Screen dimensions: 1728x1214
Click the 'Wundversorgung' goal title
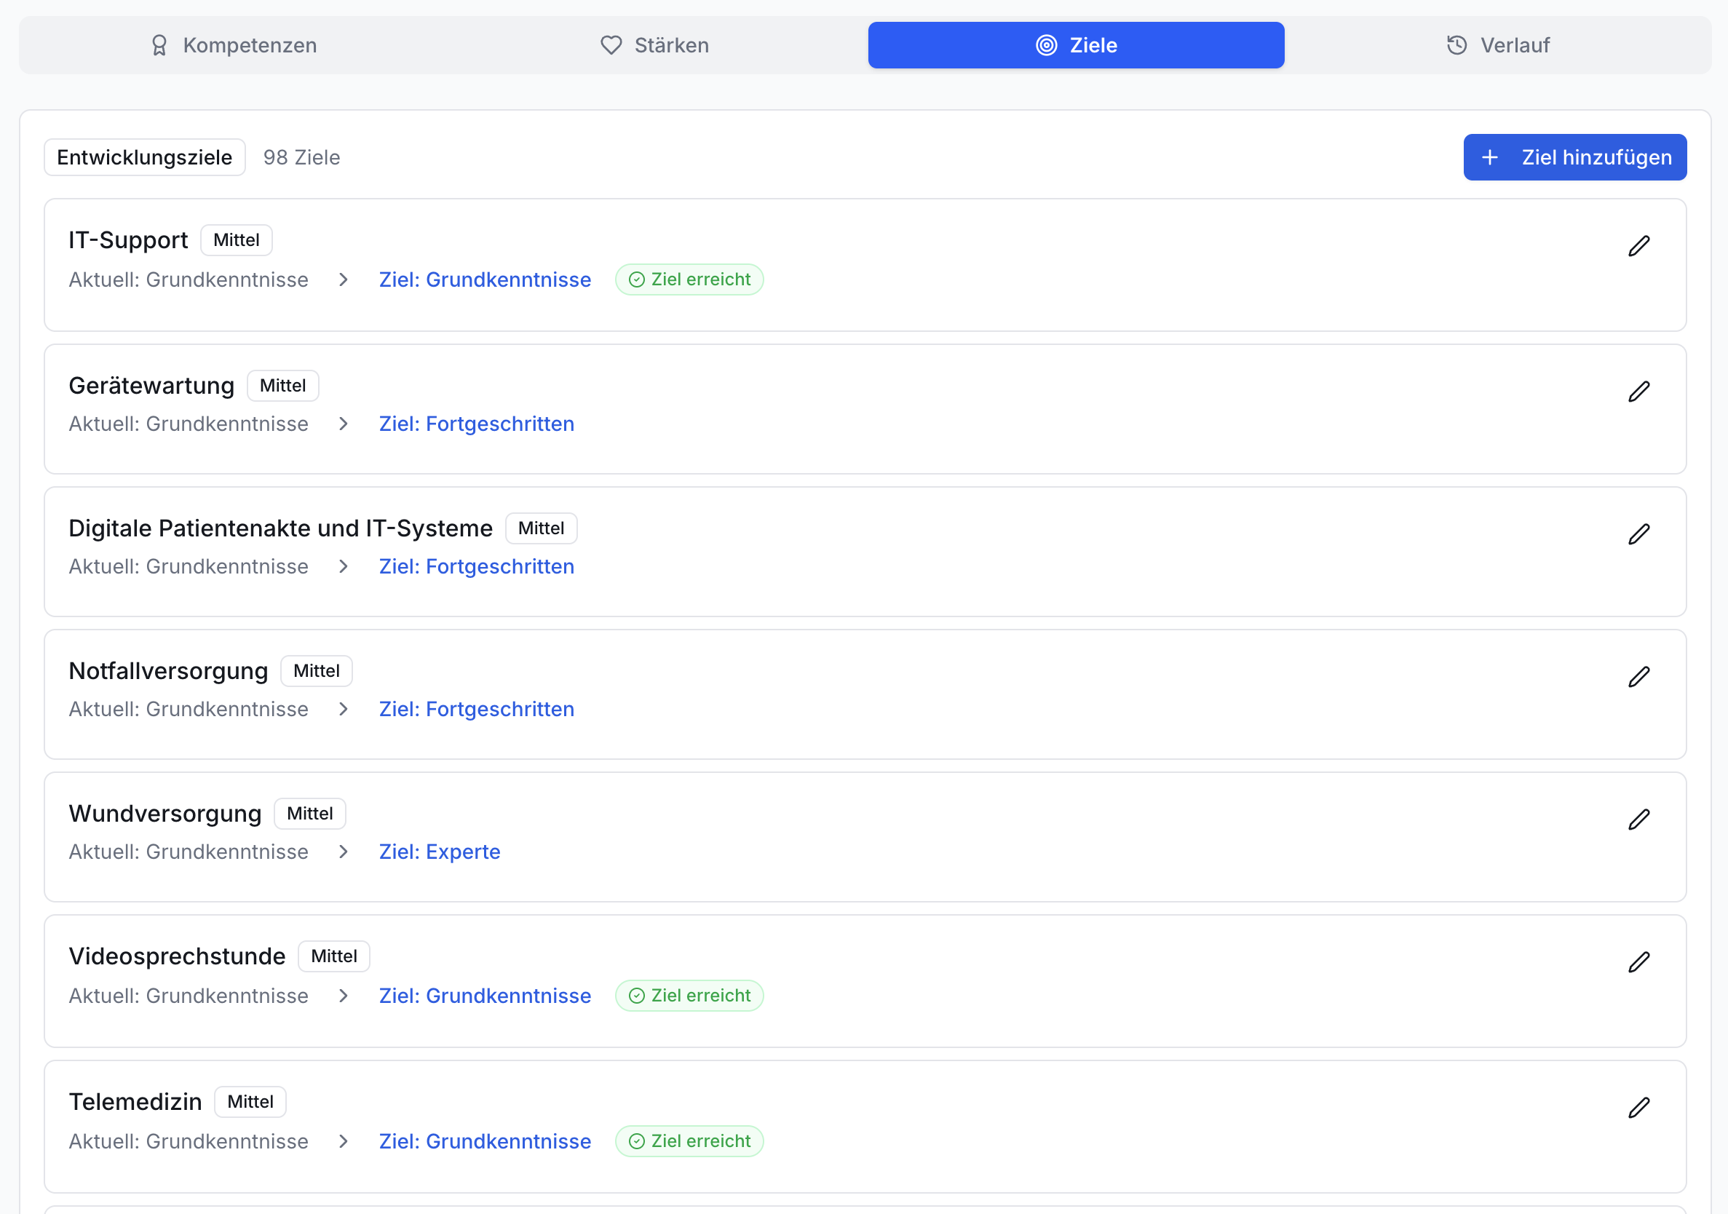tap(165, 814)
